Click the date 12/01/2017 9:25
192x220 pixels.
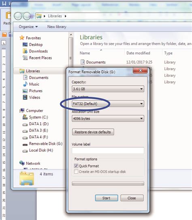(x=139, y=62)
